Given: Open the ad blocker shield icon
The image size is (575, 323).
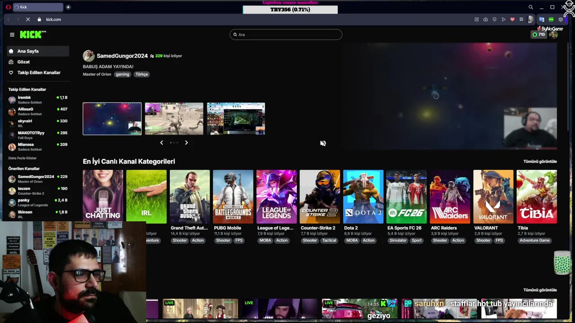Looking at the screenshot, I should pos(495,19).
